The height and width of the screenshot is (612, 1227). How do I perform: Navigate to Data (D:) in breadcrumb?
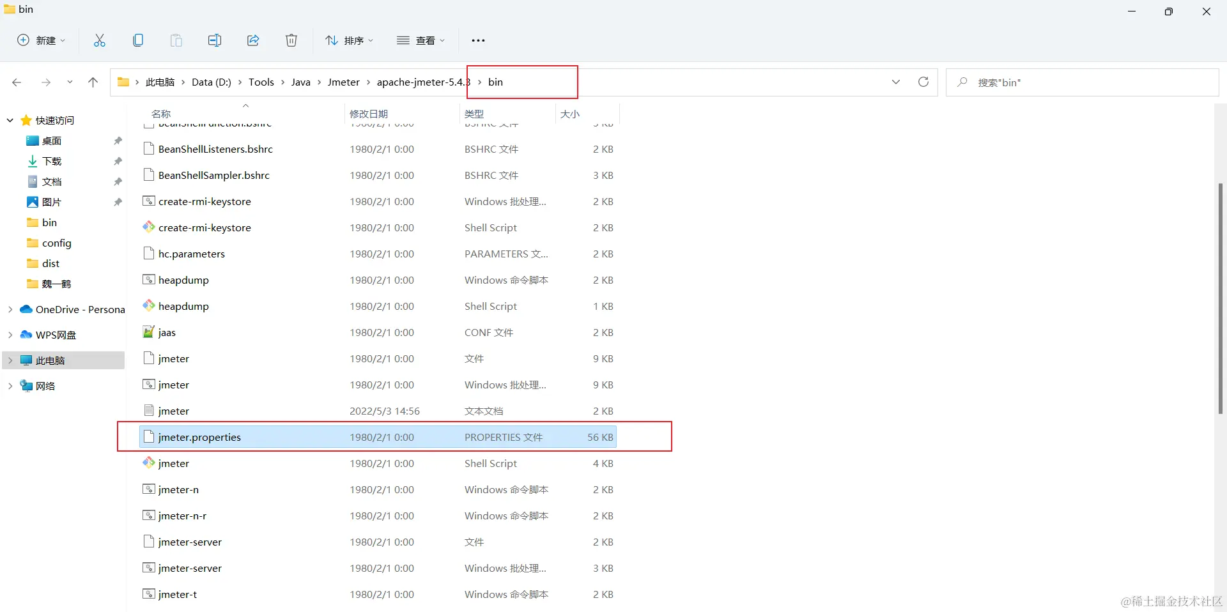[212, 82]
